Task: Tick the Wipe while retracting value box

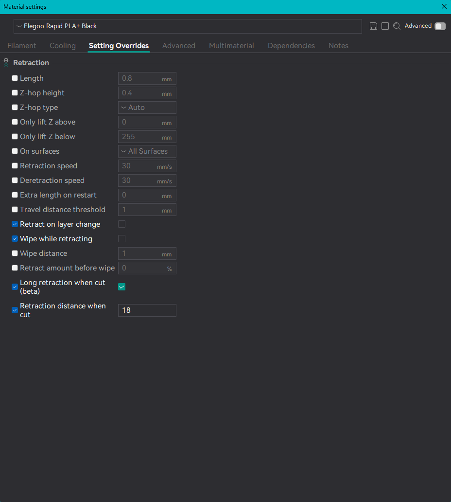Action: (121, 239)
